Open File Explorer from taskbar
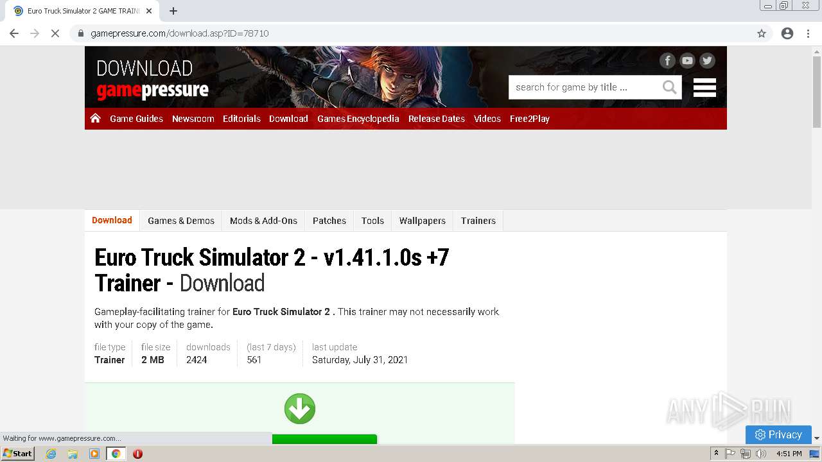Viewport: 822px width, 462px height. 73,454
